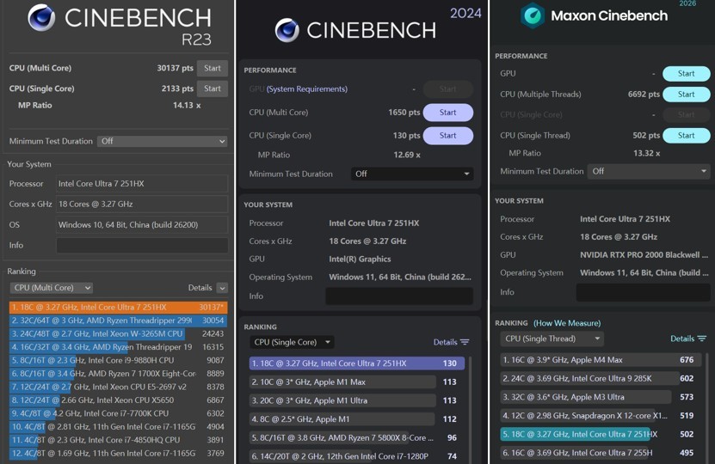Screen dimensions: 715x464
Task: Start GPU test in Cinebench 2026
Action: [x=686, y=74]
